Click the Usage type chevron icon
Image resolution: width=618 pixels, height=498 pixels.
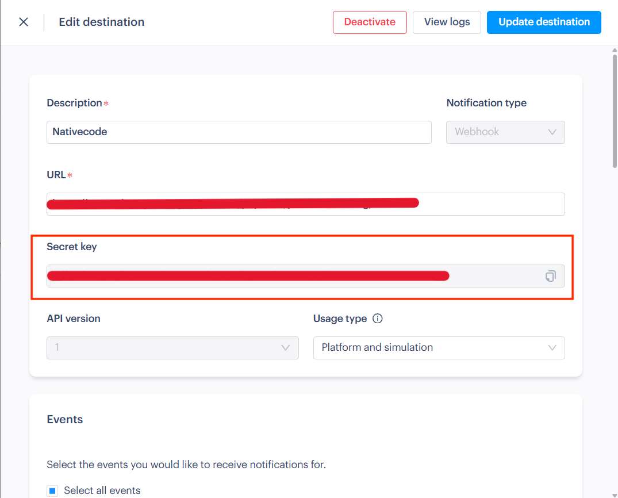tap(552, 348)
